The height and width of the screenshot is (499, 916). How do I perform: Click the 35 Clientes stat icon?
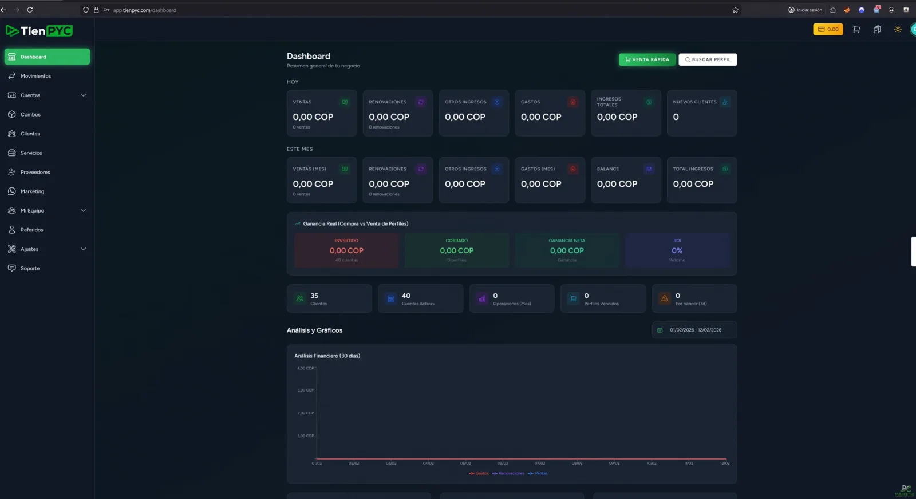[300, 298]
